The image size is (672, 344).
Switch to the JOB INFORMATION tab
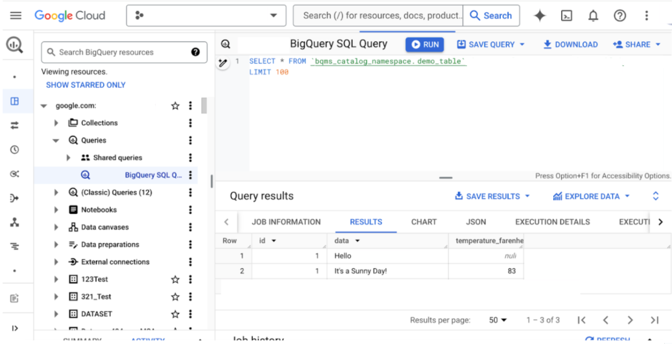286,222
